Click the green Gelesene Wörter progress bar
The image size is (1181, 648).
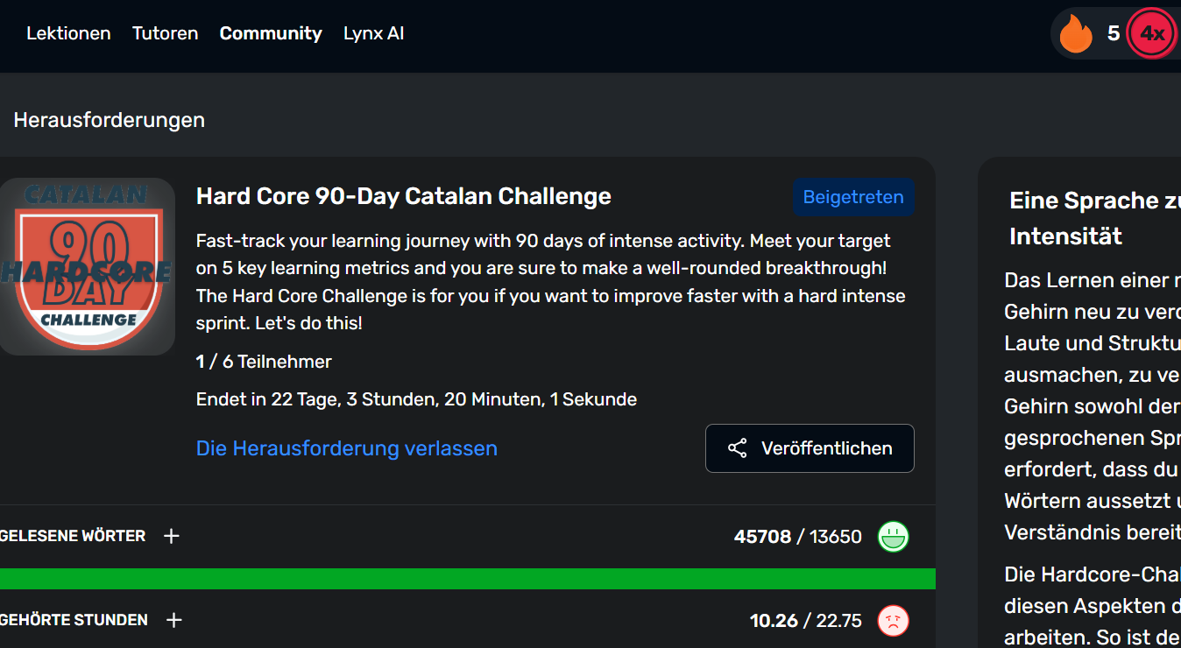[x=468, y=579]
